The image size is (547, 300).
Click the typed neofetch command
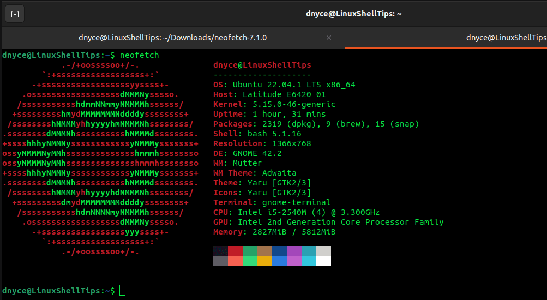(139, 55)
